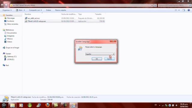The width and height of the screenshot is (192, 108).
Task: Click the green round taskbar icon
Action: click(x=30, y=105)
